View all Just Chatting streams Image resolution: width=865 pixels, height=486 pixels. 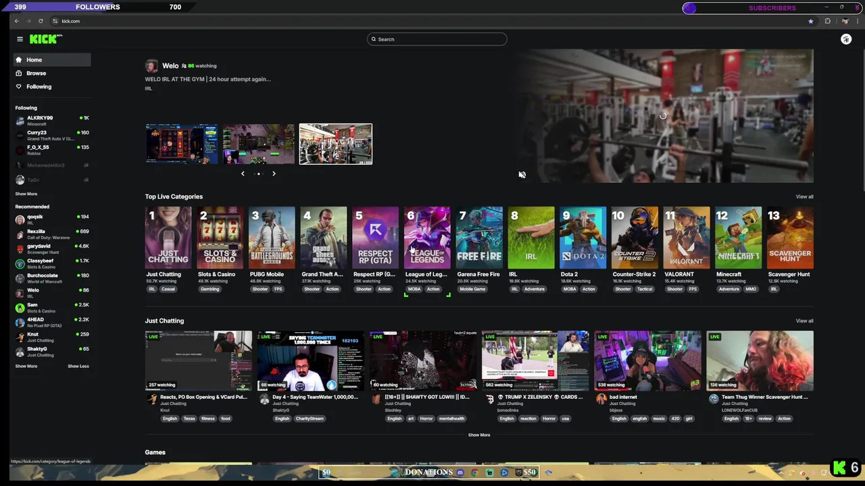coord(804,321)
